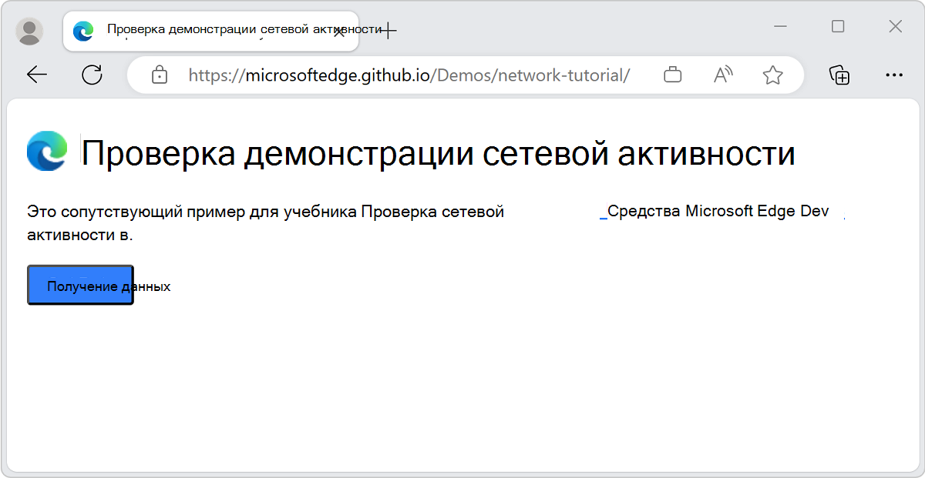Select the network activity demo tab
925x478 pixels.
pos(208,31)
